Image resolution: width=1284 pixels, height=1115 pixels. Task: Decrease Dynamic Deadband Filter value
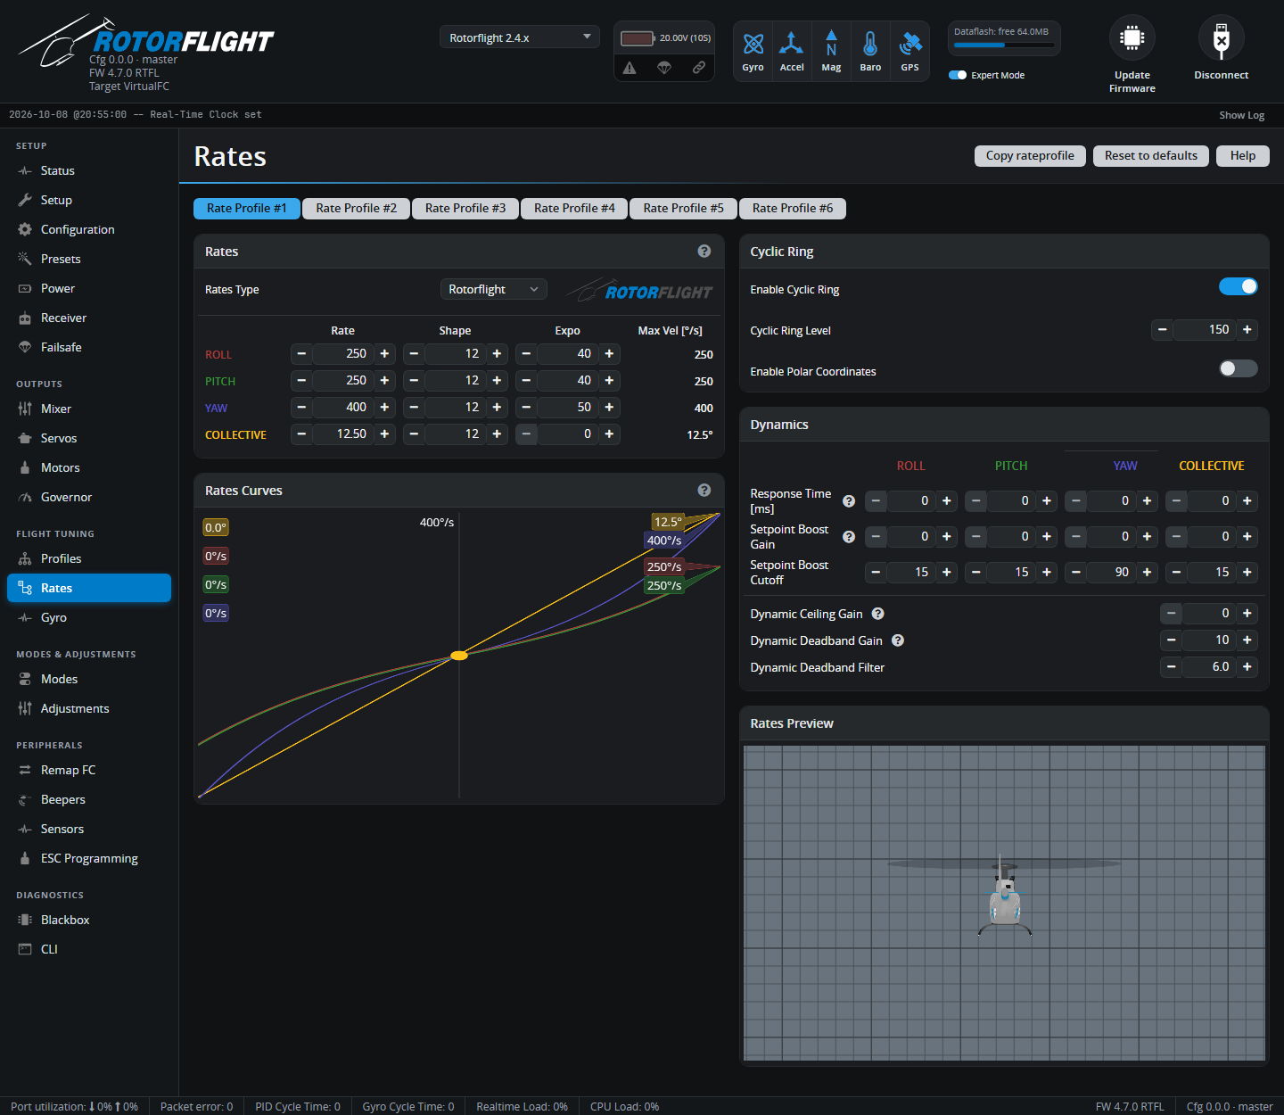tap(1172, 667)
